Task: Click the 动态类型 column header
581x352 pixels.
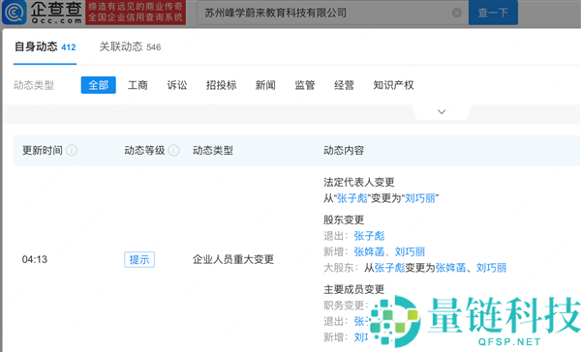Action: tap(213, 150)
